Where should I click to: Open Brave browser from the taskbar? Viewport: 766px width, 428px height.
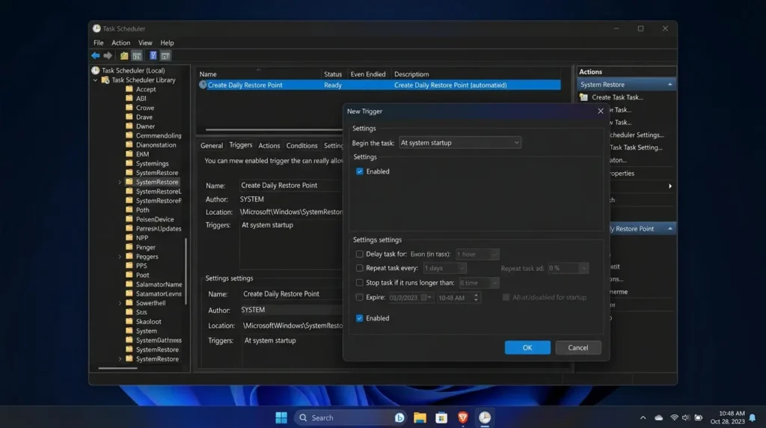[463, 418]
